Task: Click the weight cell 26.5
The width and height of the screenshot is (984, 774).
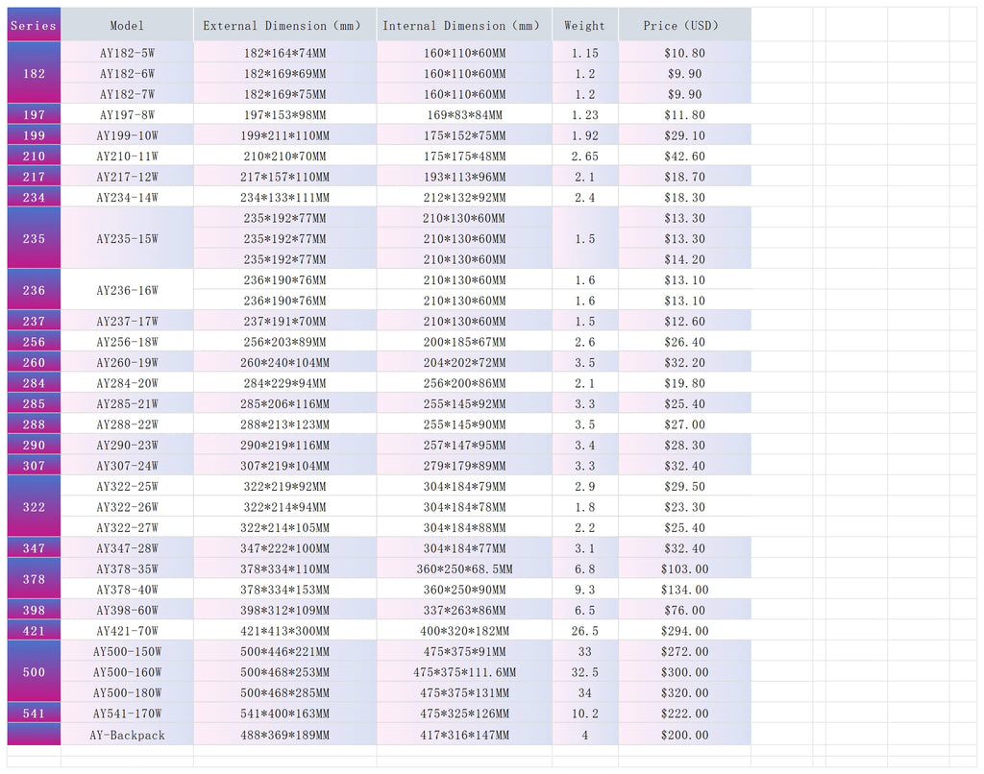Action: (x=585, y=631)
